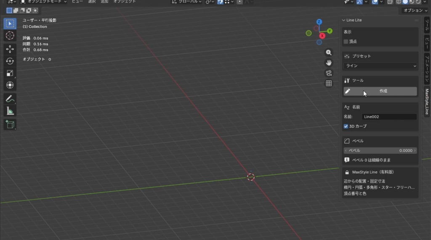Choose the intersect selection mode icon
The width and height of the screenshot is (431, 240).
point(35,11)
